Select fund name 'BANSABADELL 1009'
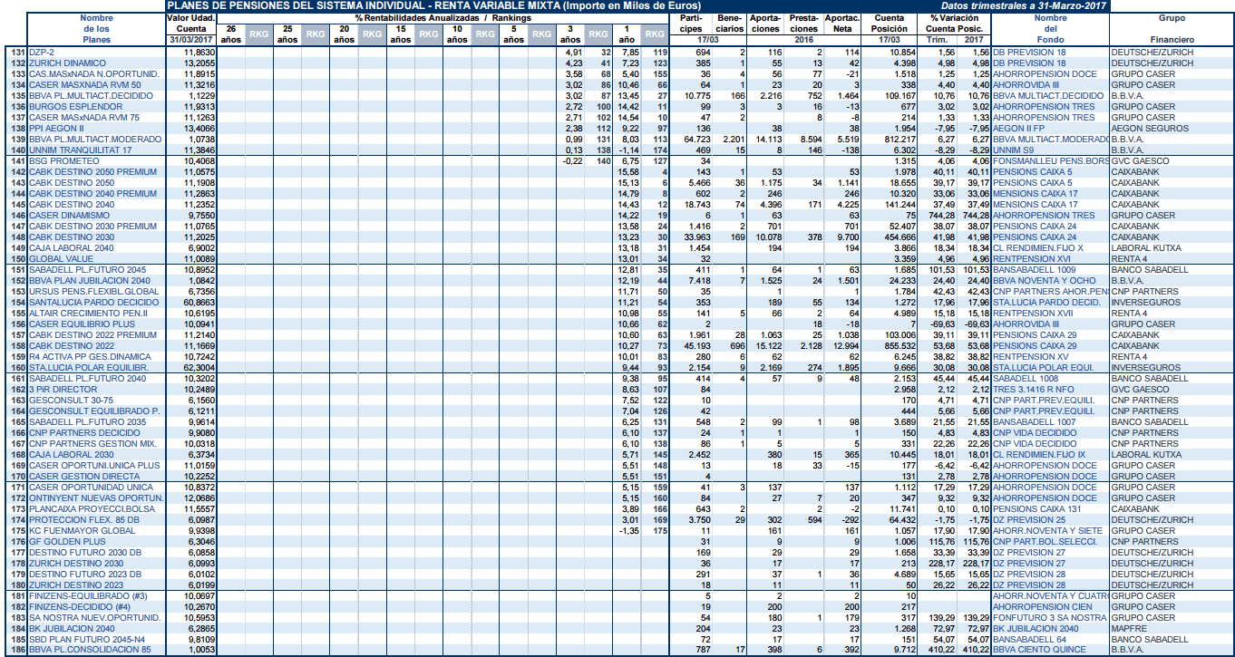This screenshot has height=657, width=1235. point(1034,270)
